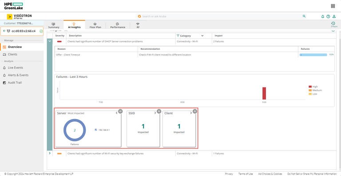341x176 pixels.
Task: Click the Vidéotron Affaires logo
Action: tap(20, 16)
